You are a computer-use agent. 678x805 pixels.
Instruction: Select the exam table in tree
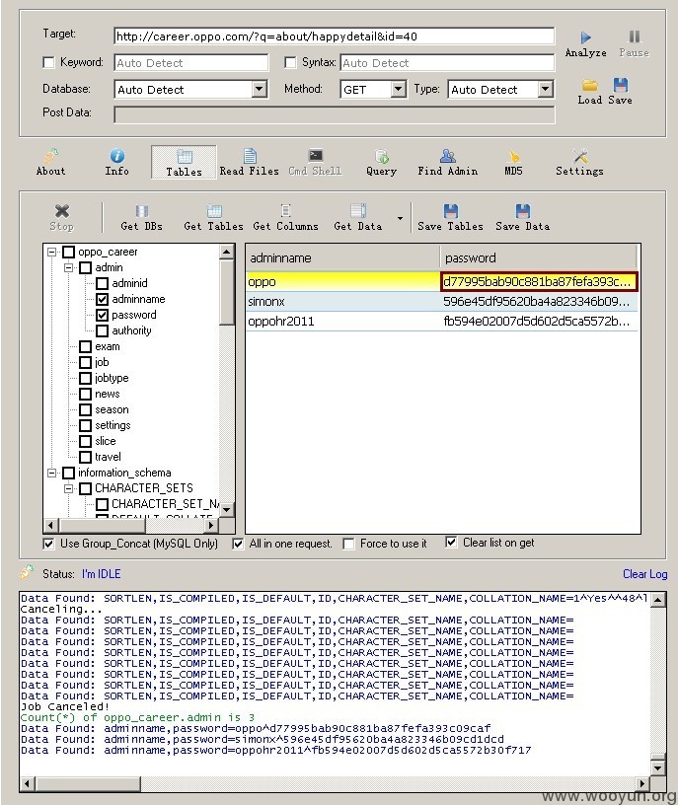click(x=108, y=346)
